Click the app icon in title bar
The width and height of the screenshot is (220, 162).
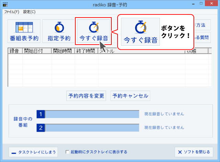point(5,4)
